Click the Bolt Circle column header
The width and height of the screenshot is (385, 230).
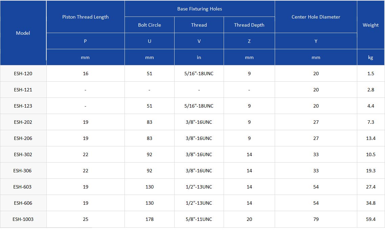(x=150, y=25)
